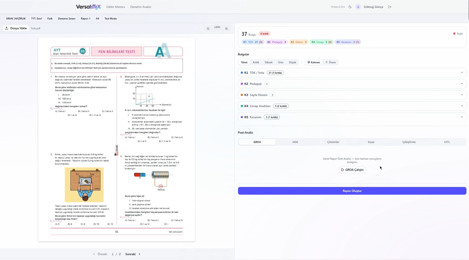
Task: Go to previous page with left chevron
Action: (x=94, y=254)
